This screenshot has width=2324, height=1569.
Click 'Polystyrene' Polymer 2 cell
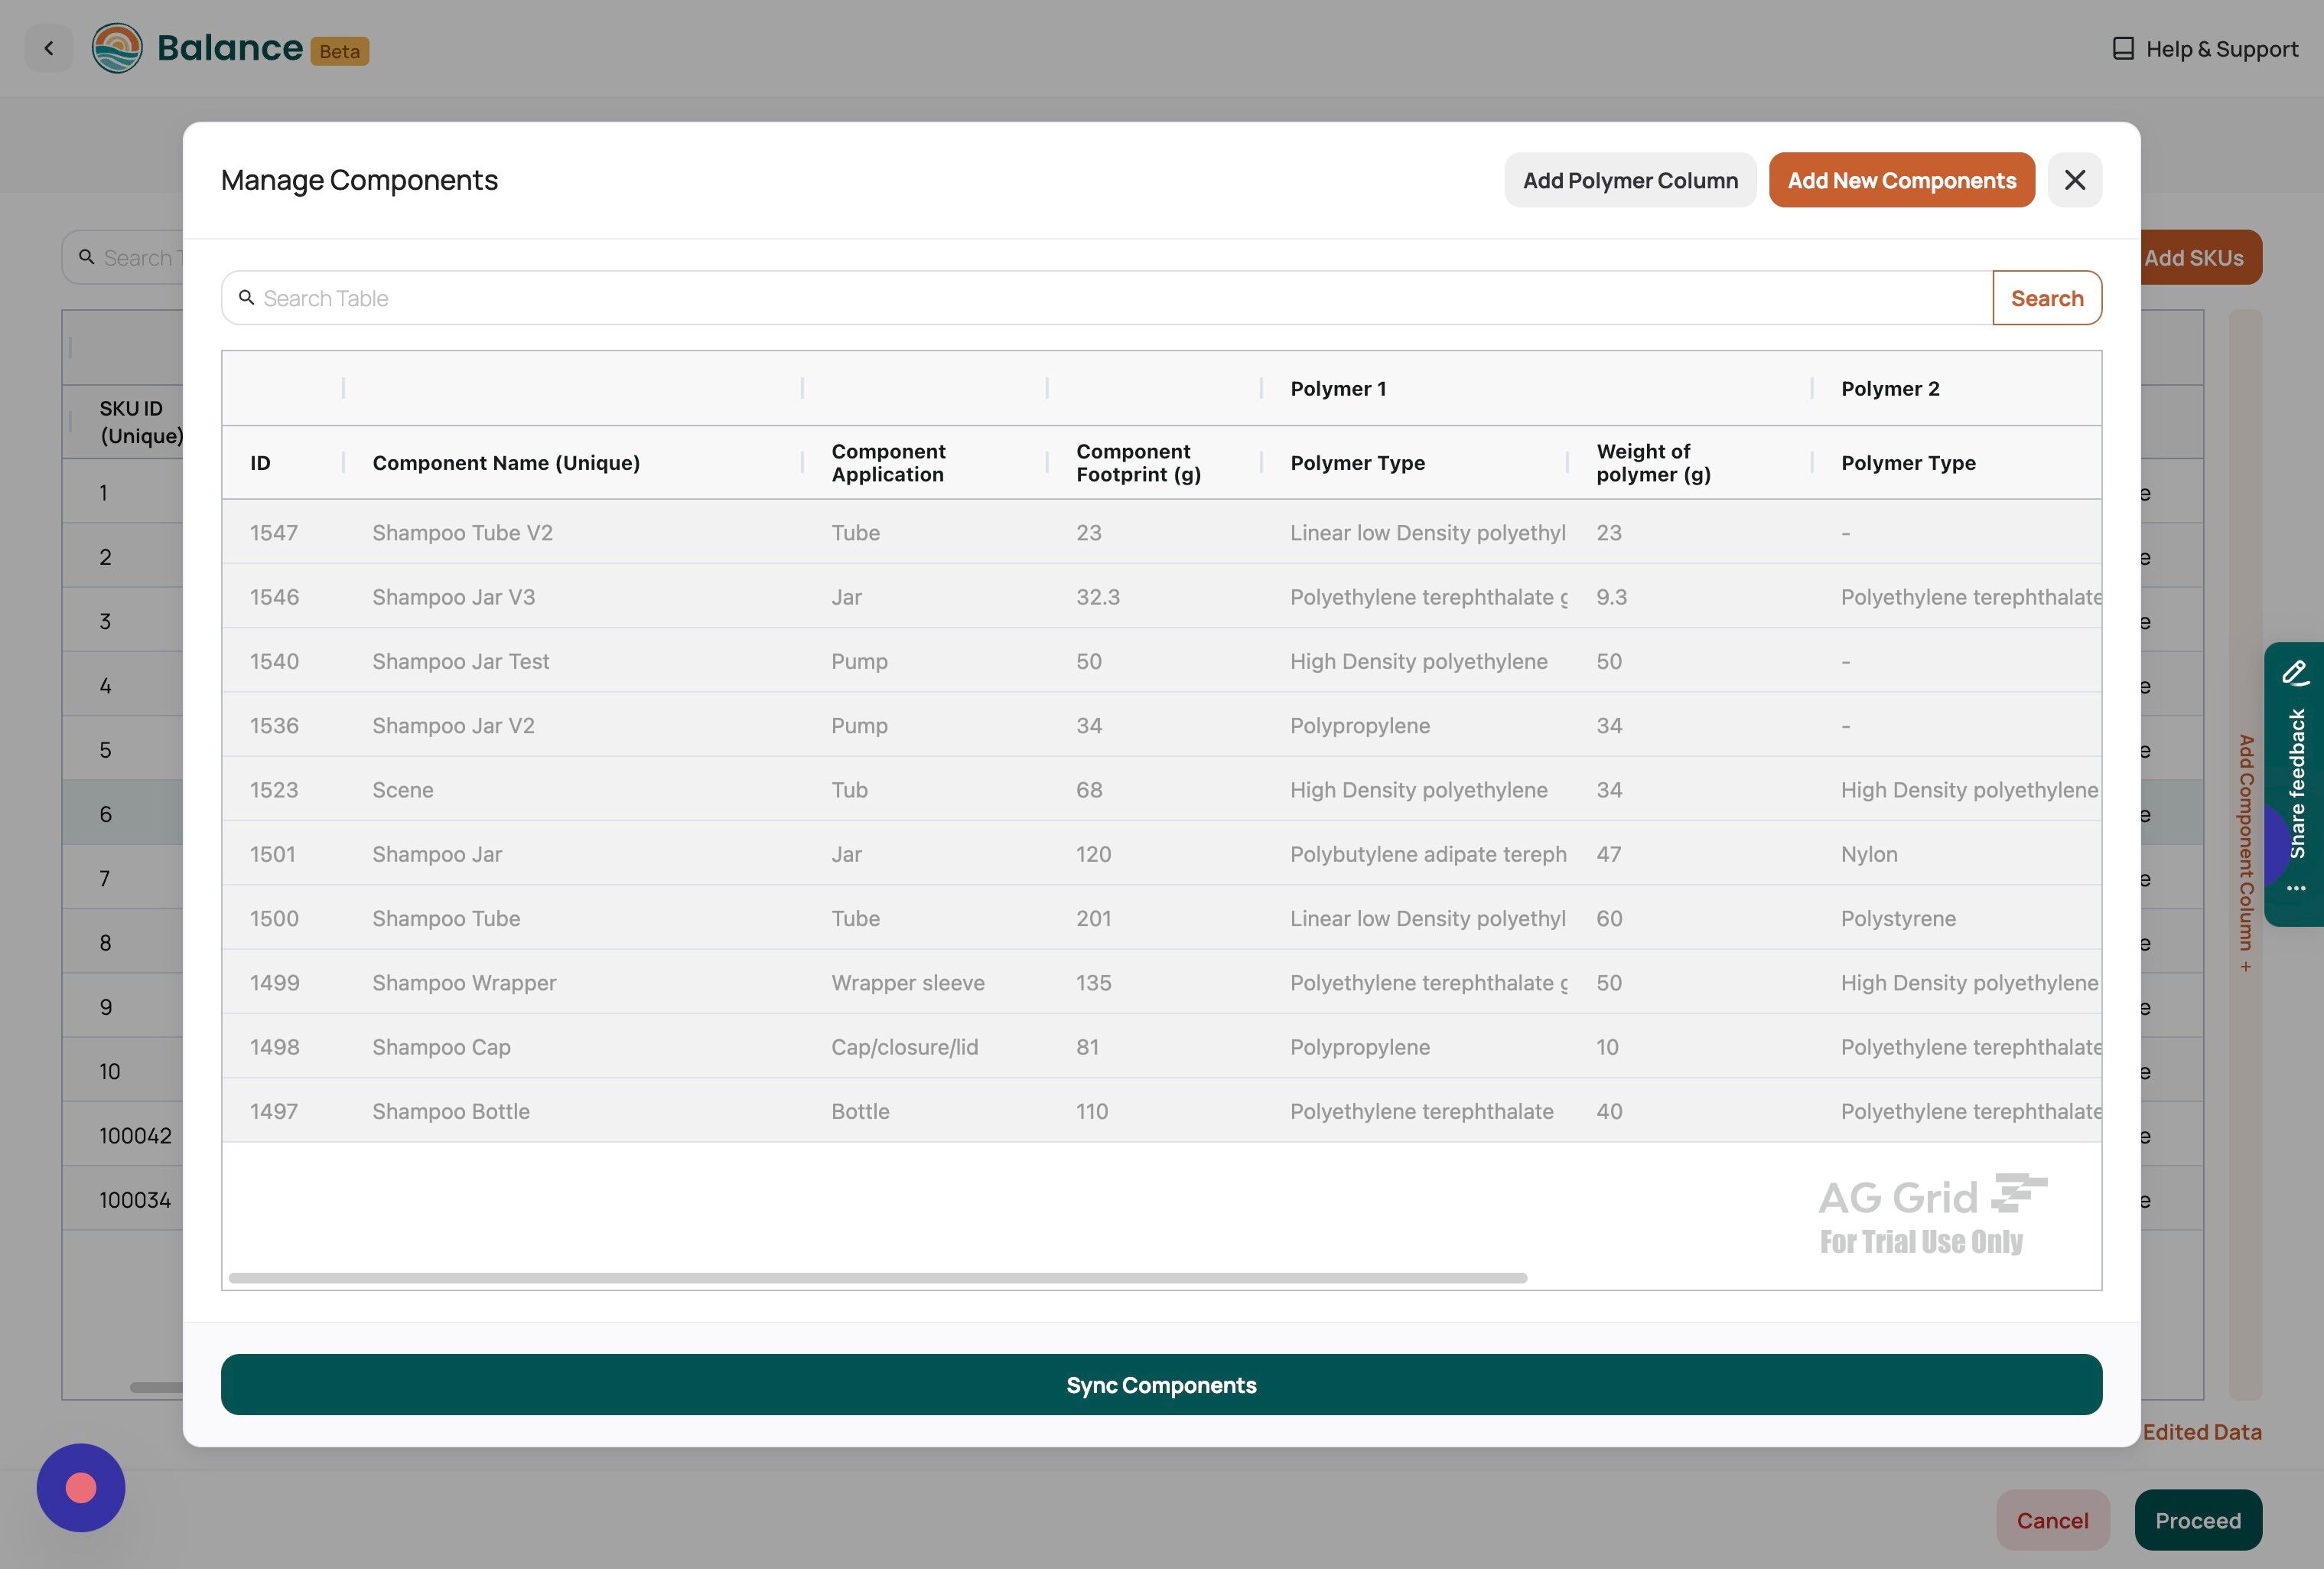1898,918
